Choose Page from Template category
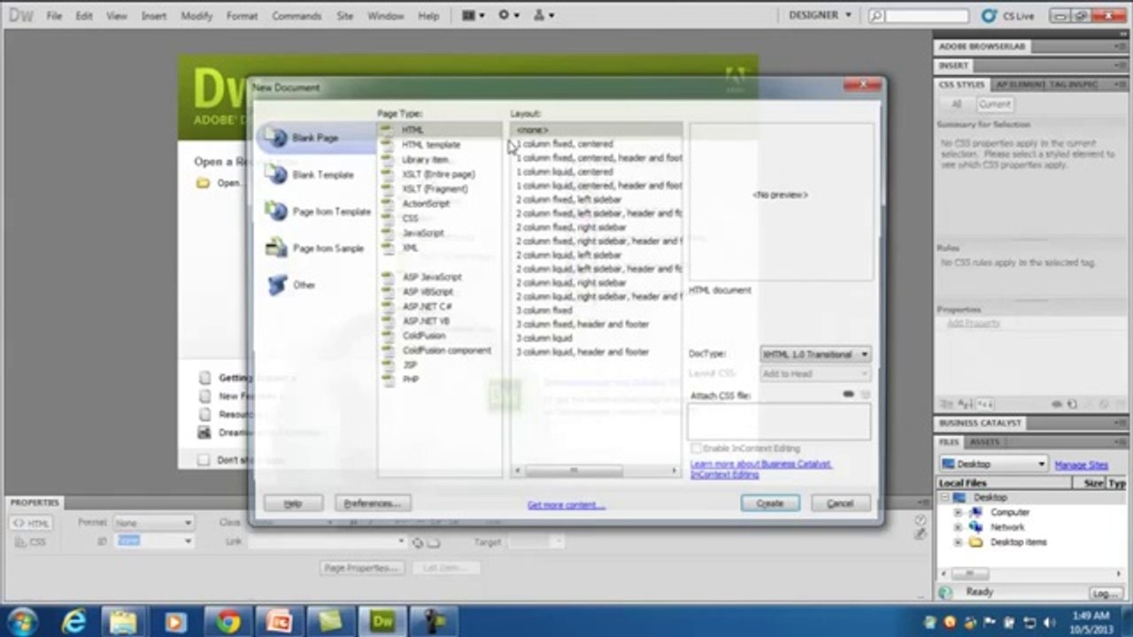 [319, 211]
